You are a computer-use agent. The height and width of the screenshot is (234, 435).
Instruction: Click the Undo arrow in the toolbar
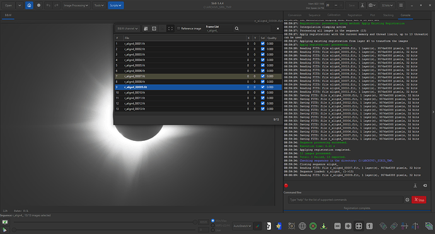[x=48, y=5]
